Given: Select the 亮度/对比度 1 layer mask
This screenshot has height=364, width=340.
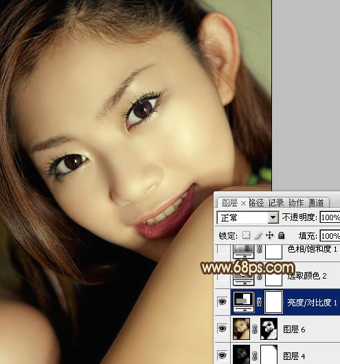Looking at the screenshot, I should click(273, 302).
